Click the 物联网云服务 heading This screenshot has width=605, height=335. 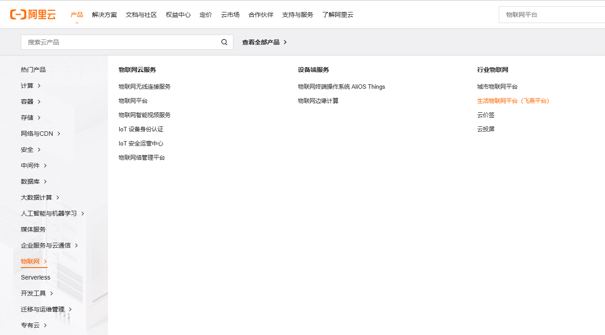tap(137, 70)
